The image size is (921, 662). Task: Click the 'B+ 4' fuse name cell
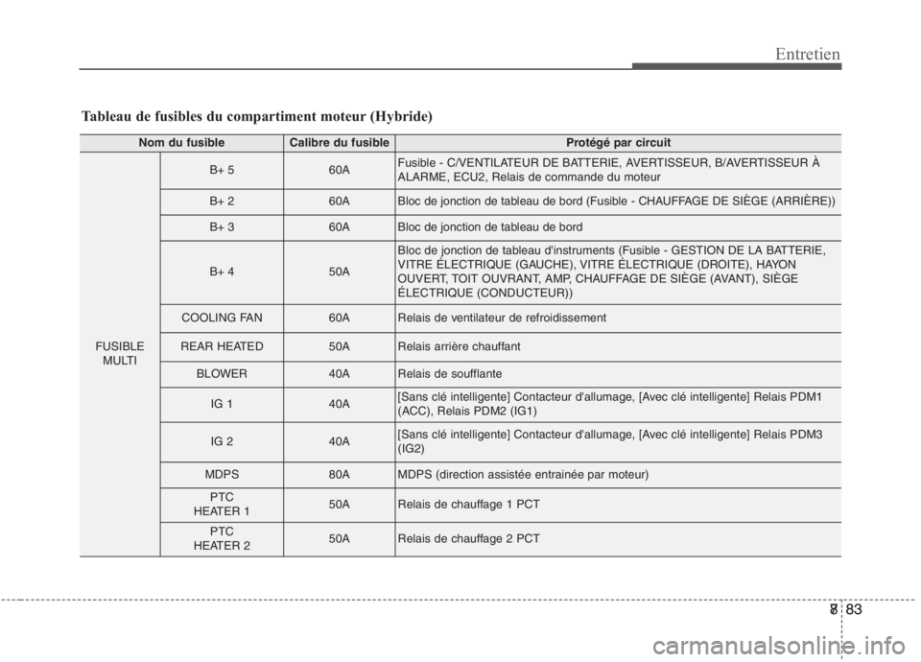pyautogui.click(x=222, y=272)
